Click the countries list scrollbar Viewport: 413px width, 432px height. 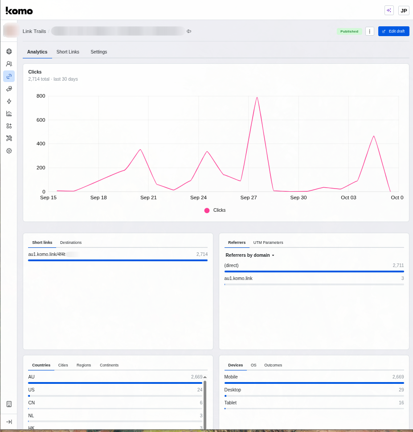coord(205,405)
